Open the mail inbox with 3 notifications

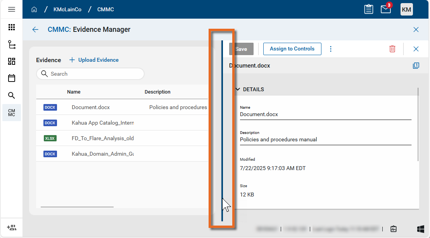click(x=385, y=9)
